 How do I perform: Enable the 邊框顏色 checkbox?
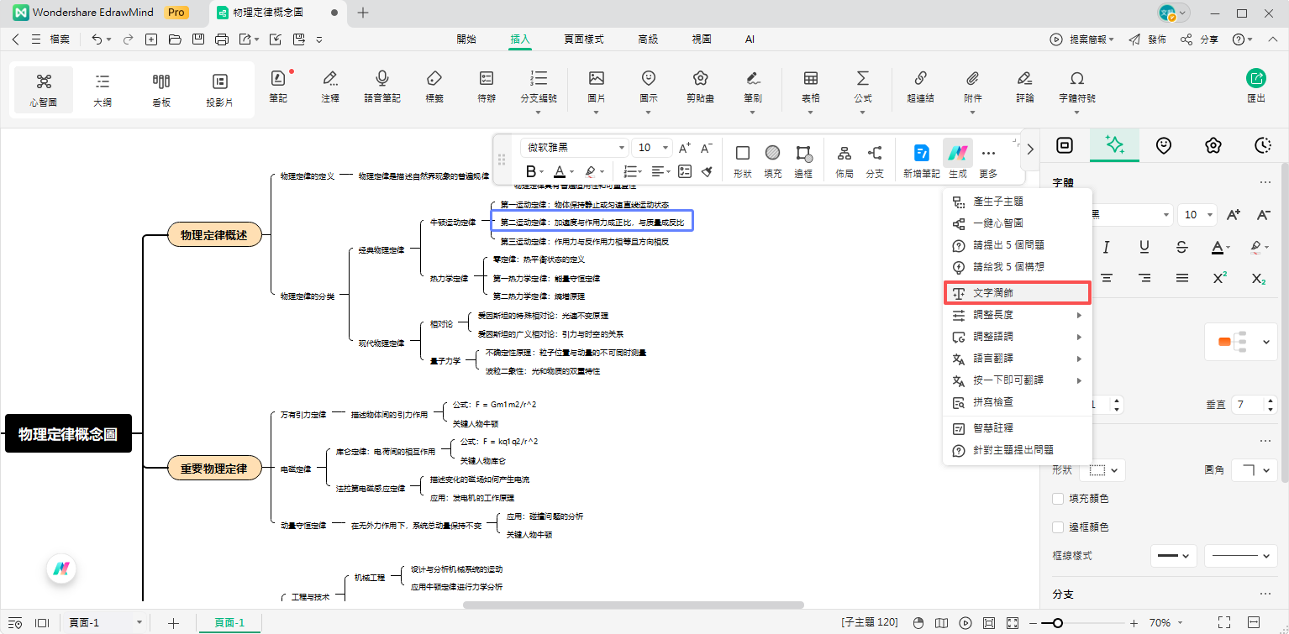[x=1058, y=527]
